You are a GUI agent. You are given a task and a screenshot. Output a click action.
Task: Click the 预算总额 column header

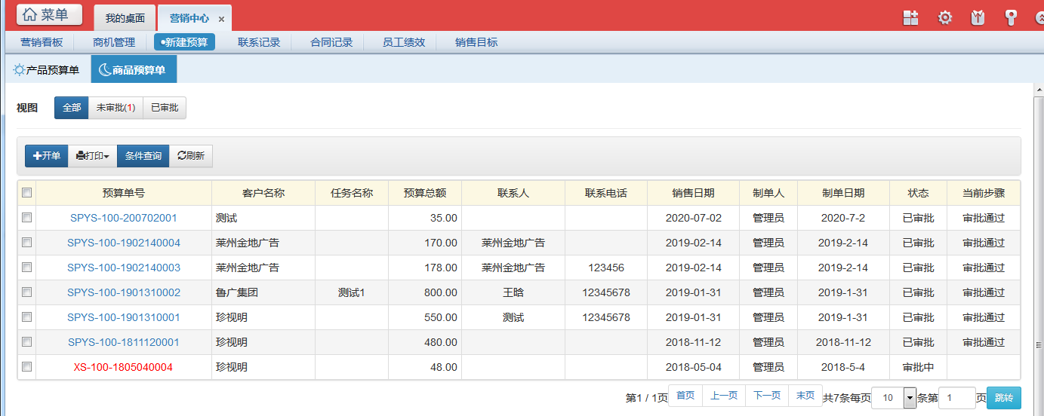pos(425,193)
